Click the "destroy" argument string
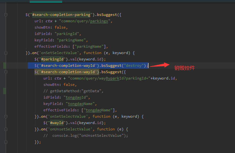235x153 pixels. pyautogui.click(x=134, y=66)
